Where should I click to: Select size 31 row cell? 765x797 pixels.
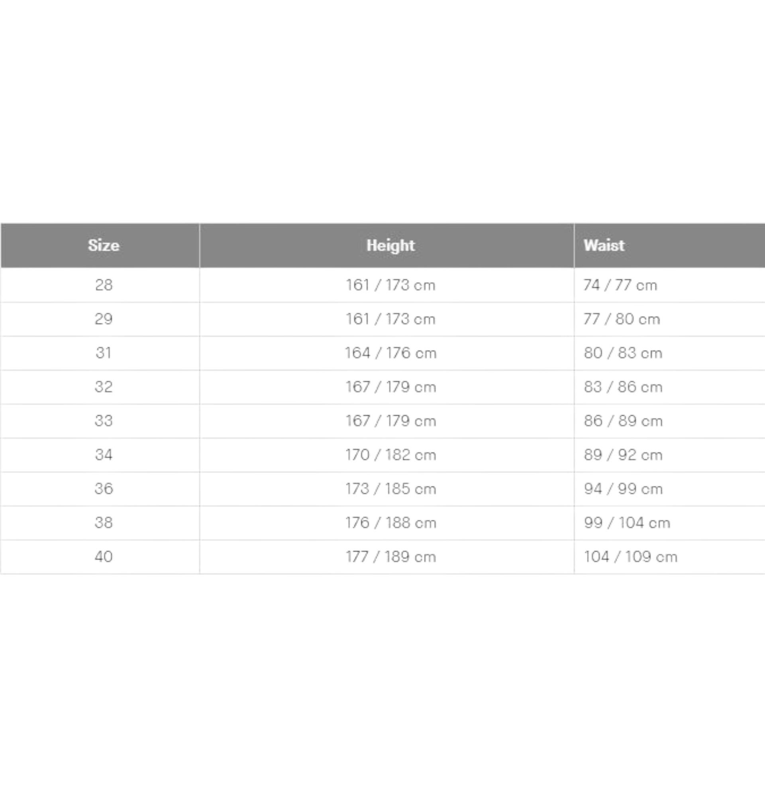104,353
